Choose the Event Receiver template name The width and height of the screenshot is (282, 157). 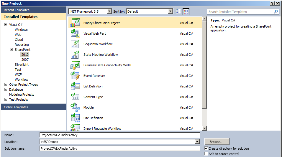click(94, 76)
